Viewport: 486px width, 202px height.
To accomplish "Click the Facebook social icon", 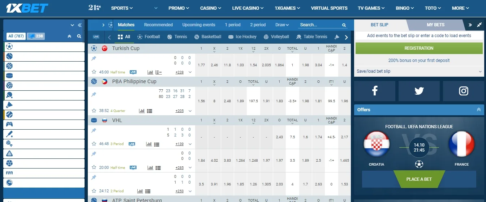I will tap(375, 91).
